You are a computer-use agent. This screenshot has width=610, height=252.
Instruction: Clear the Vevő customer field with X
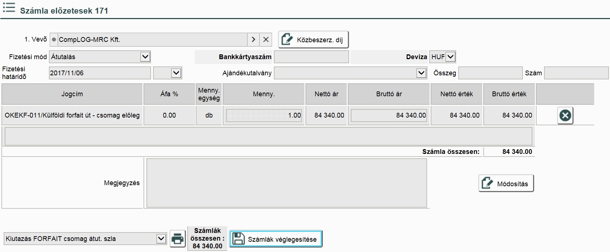pos(266,40)
